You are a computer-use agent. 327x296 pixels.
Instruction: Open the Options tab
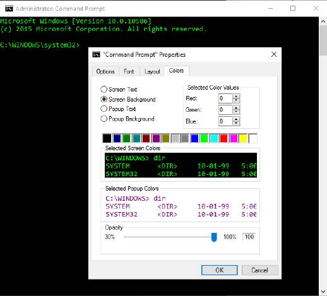pos(105,71)
